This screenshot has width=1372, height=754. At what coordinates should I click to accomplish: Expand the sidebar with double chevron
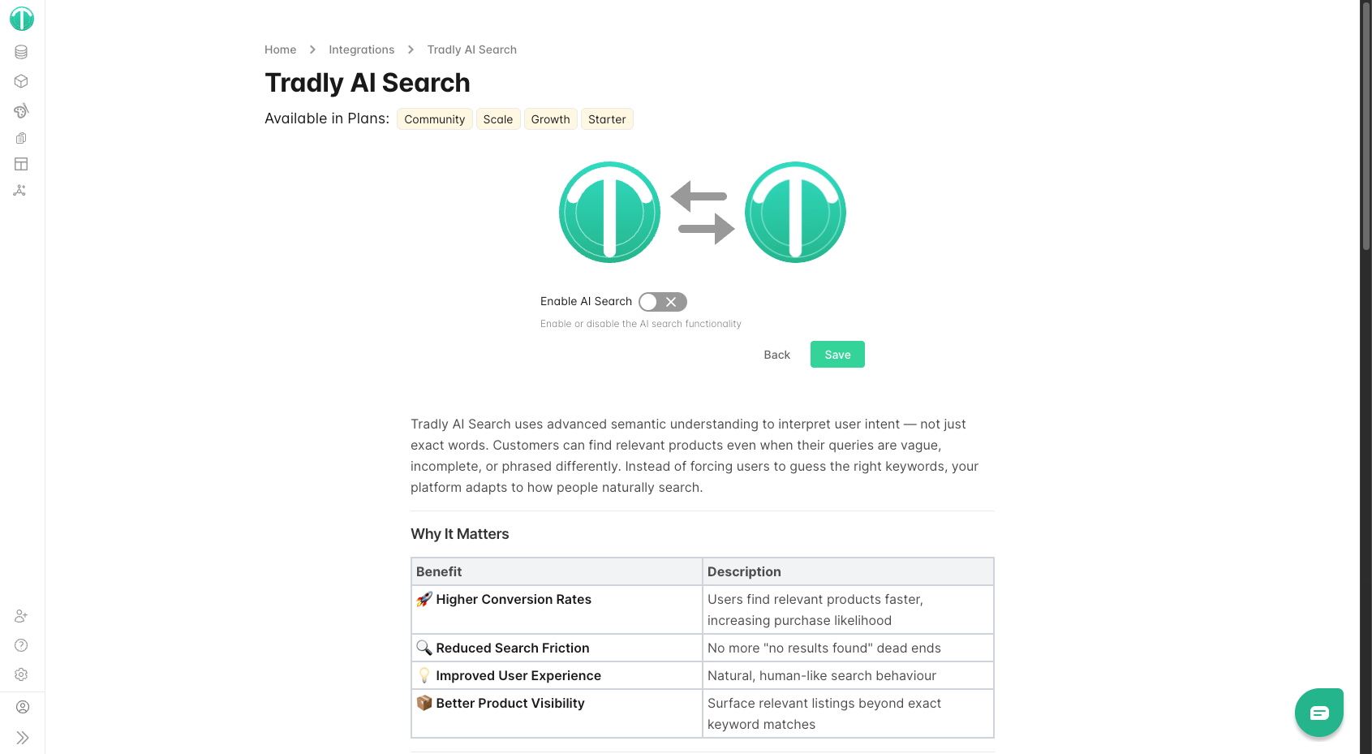pyautogui.click(x=23, y=738)
